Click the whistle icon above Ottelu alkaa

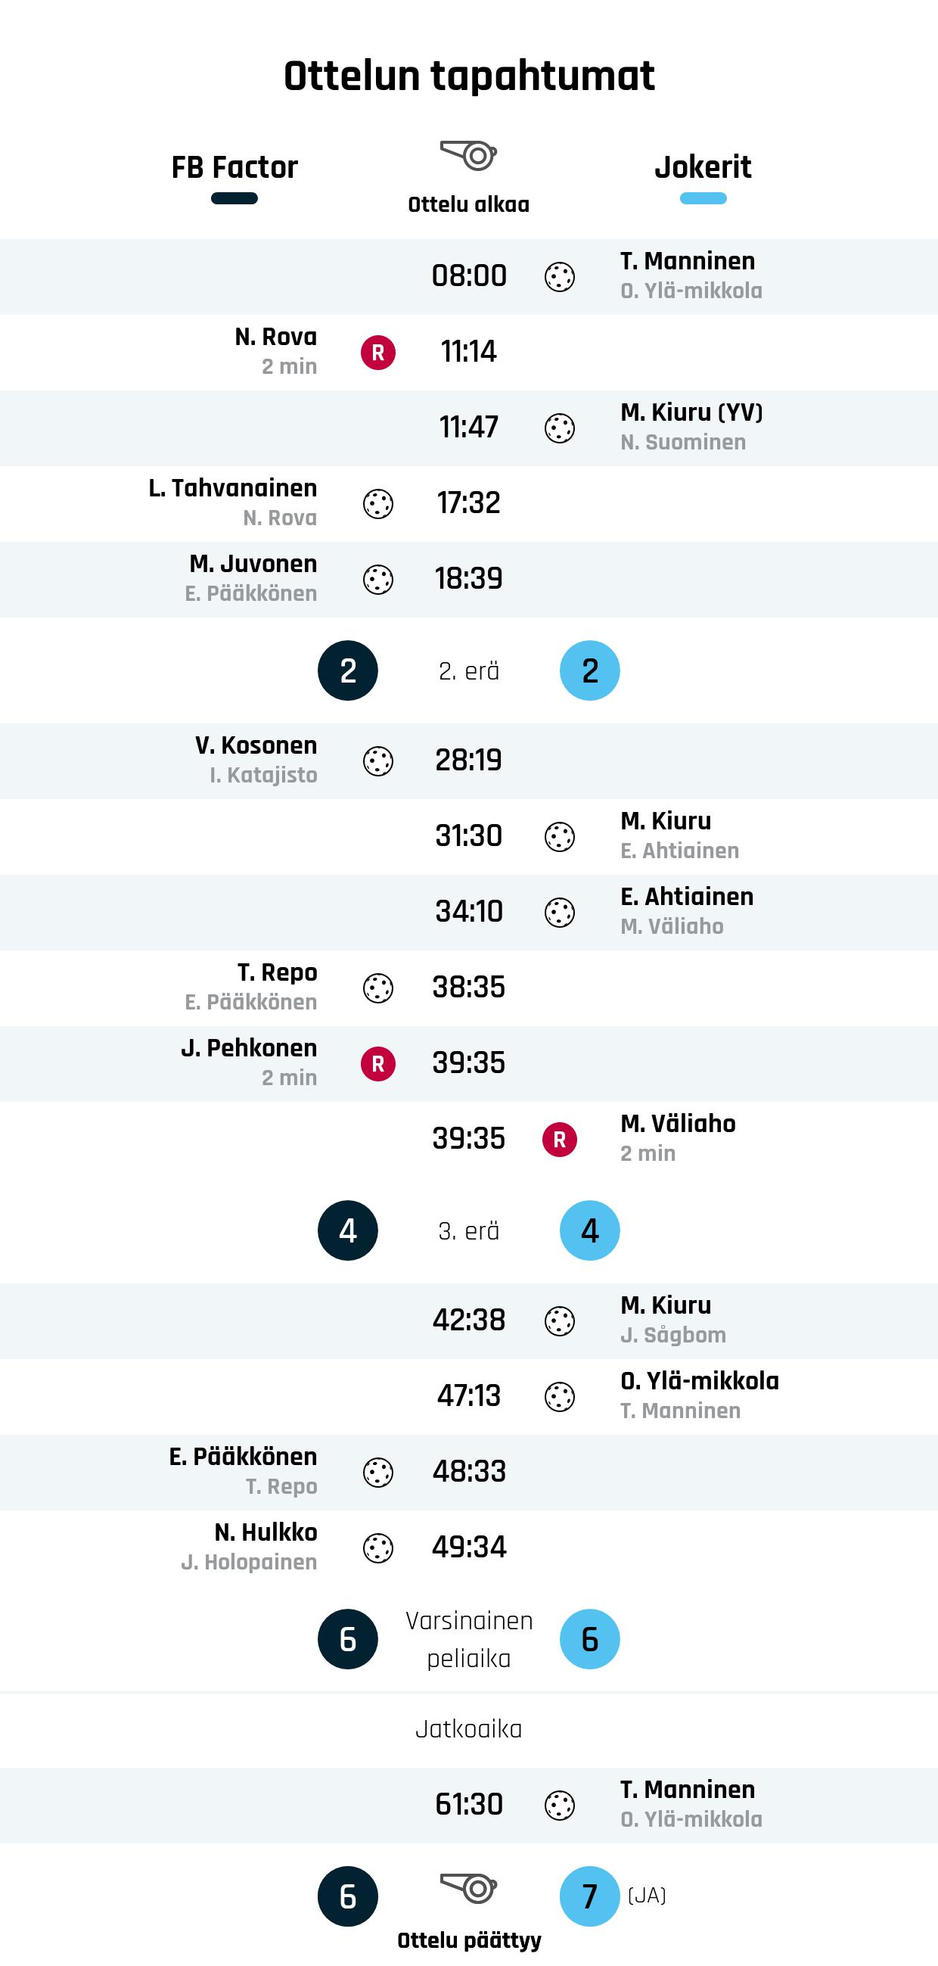(468, 155)
